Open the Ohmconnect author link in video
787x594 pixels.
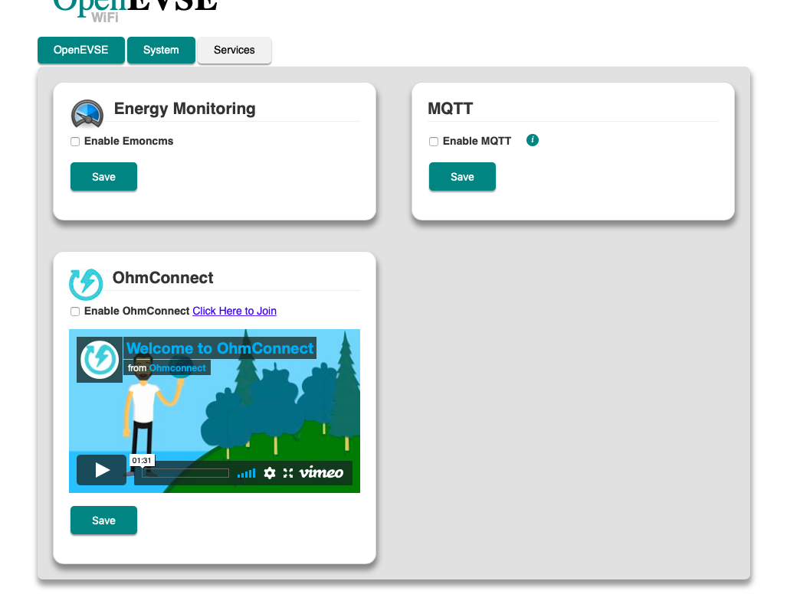pos(177,368)
